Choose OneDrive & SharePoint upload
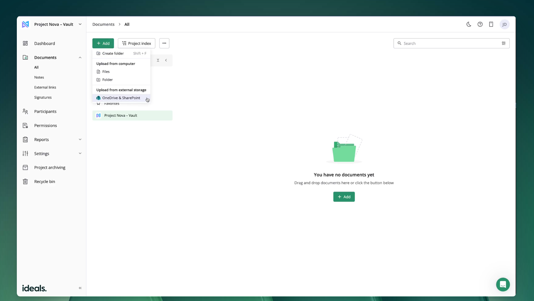Viewport: 534px width, 301px height. tap(121, 98)
